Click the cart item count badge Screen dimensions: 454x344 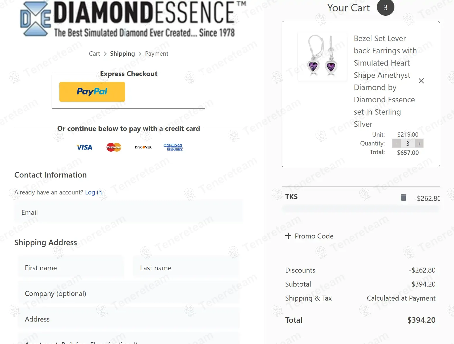point(385,8)
